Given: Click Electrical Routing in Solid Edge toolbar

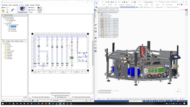Looking at the screenshot, I should (x=100, y=7).
